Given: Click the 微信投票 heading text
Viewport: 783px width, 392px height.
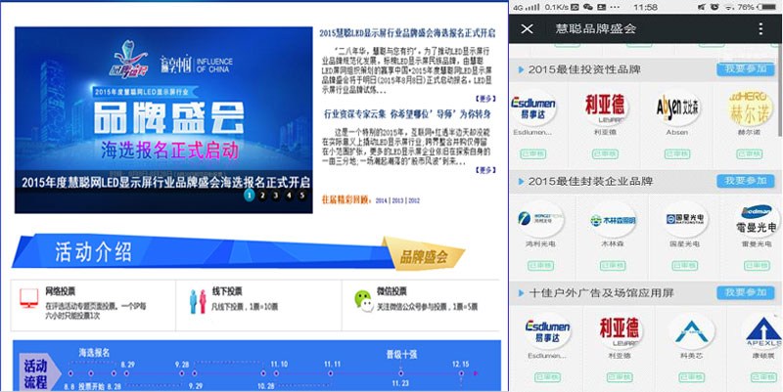Looking at the screenshot, I should click(x=392, y=291).
